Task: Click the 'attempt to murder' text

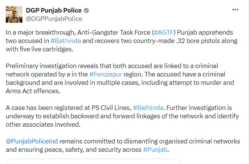Action: click(184, 83)
